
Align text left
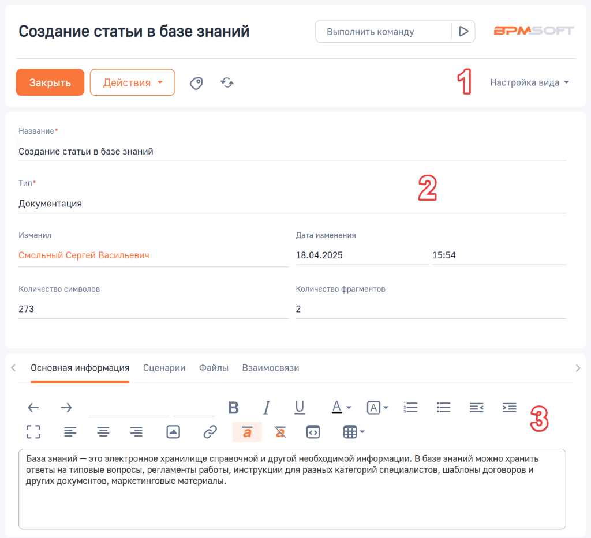70,432
